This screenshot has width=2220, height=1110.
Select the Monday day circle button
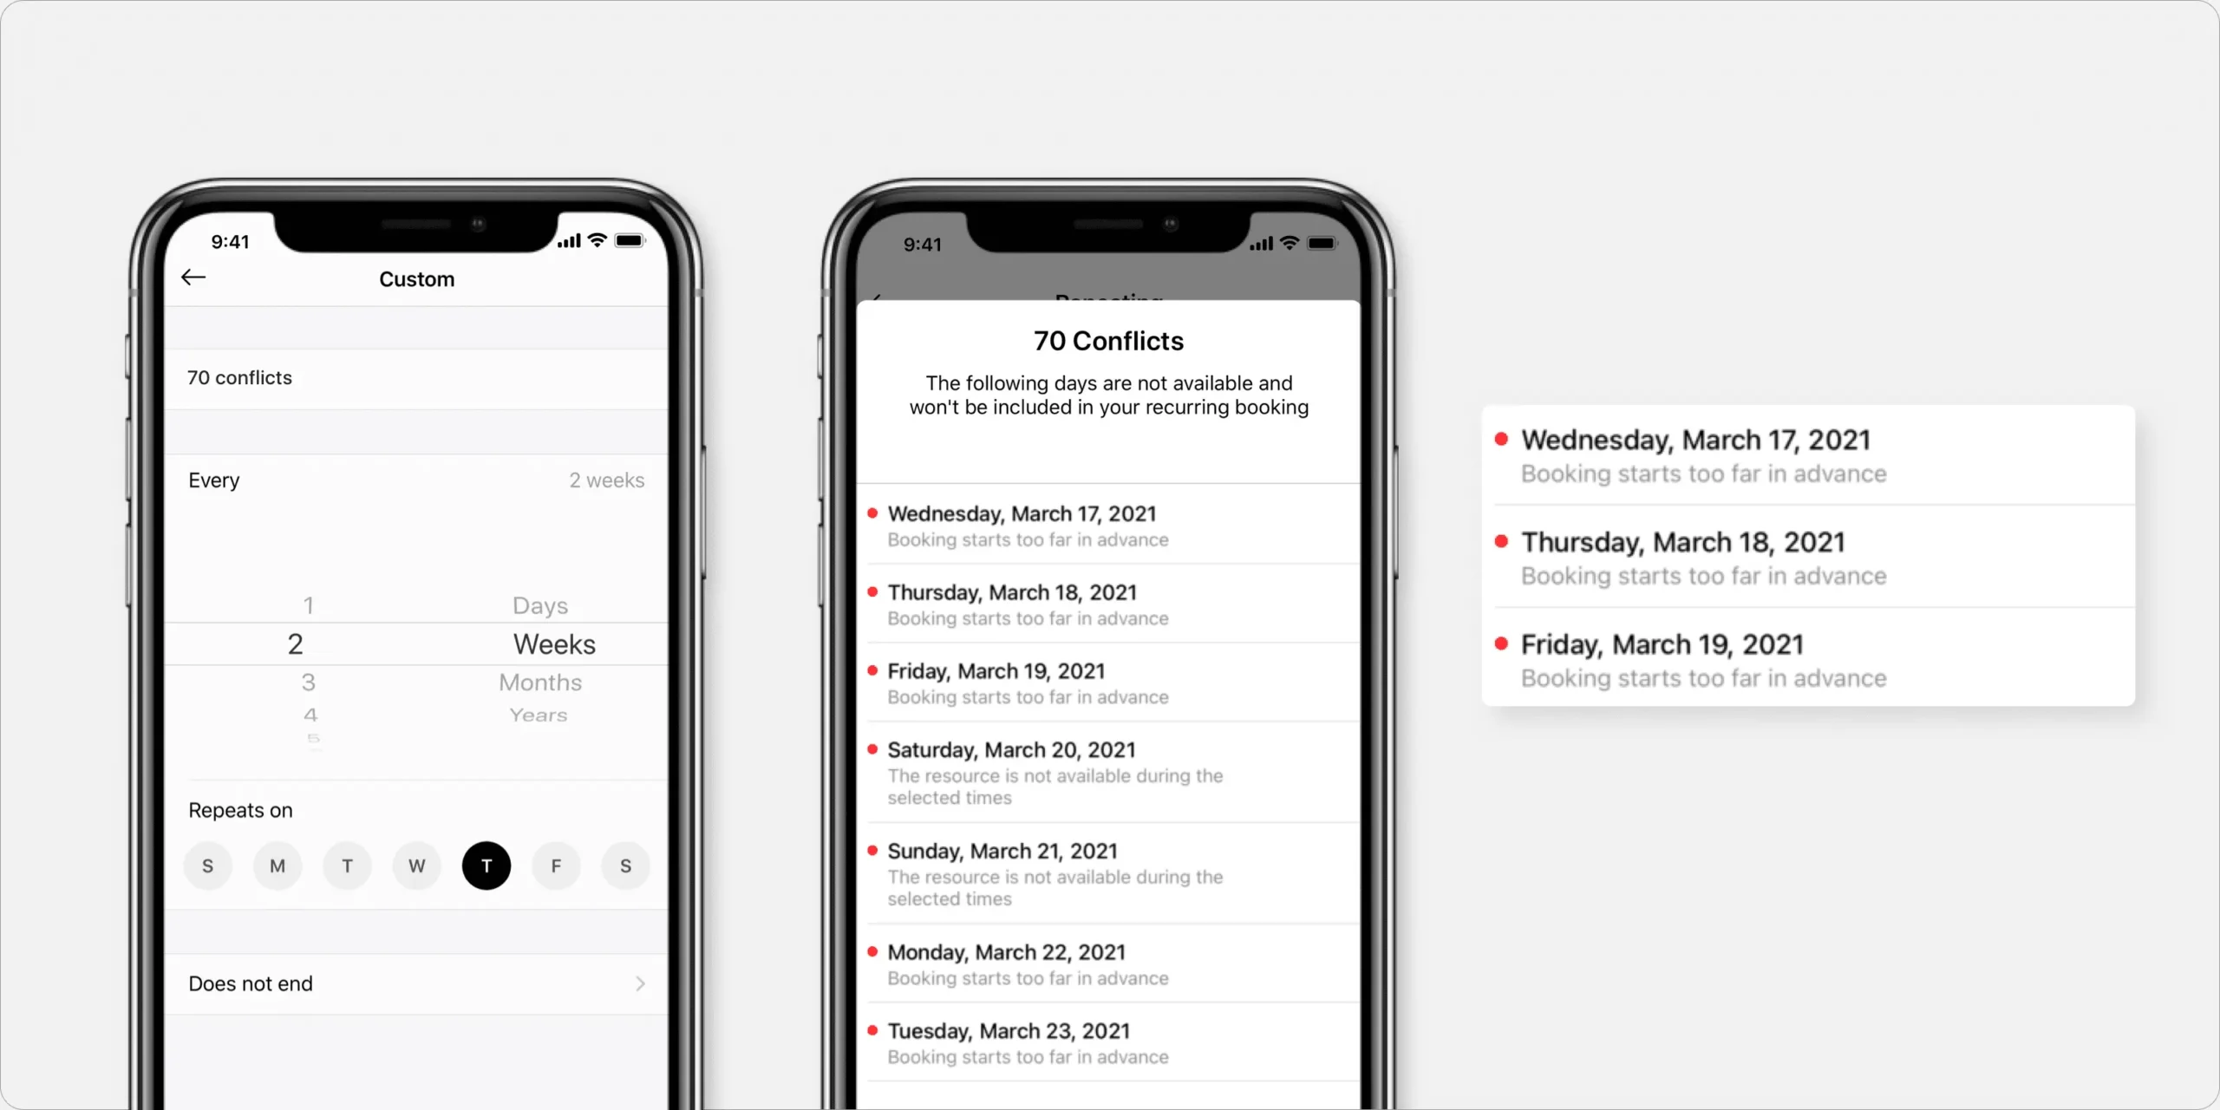tap(276, 865)
